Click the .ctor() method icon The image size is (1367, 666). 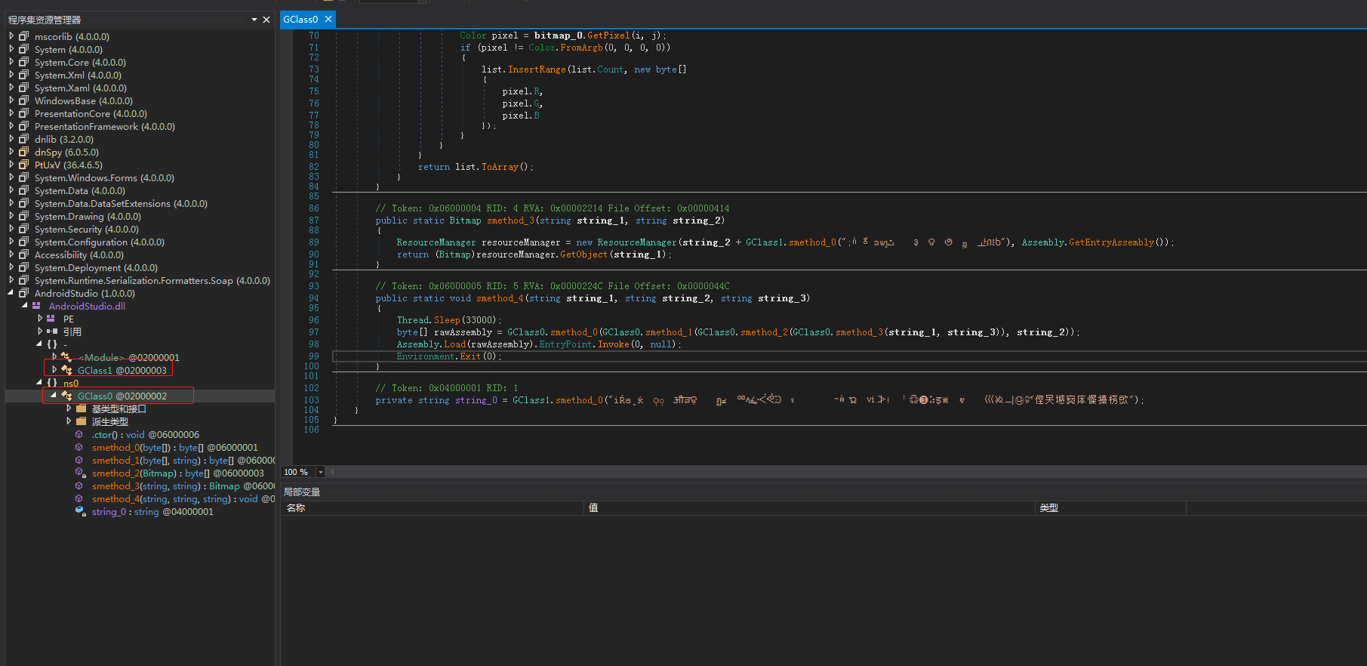[79, 434]
